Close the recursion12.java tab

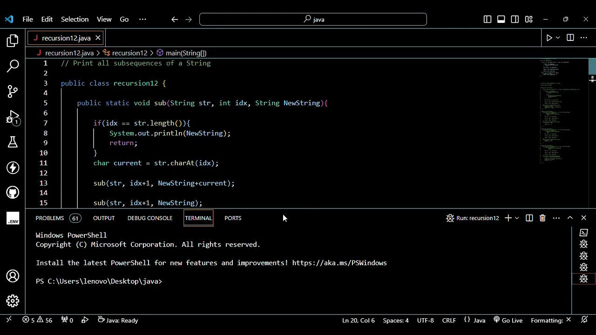click(98, 38)
